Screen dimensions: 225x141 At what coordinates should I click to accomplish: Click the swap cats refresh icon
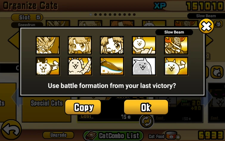coord(146,121)
